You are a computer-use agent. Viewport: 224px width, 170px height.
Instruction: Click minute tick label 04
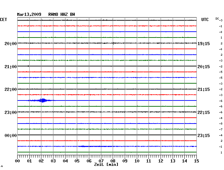click(65, 161)
